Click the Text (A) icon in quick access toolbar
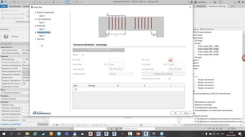 [54, 2]
